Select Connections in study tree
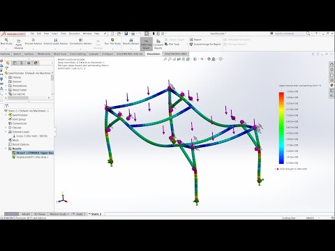Screen dimensions: 335x251 pyautogui.click(x=17, y=123)
